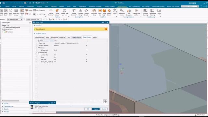Image resolution: width=208 pixels, height=117 pixels.
Task: Click the Pocket tool in ribbon
Action: pos(29,10)
